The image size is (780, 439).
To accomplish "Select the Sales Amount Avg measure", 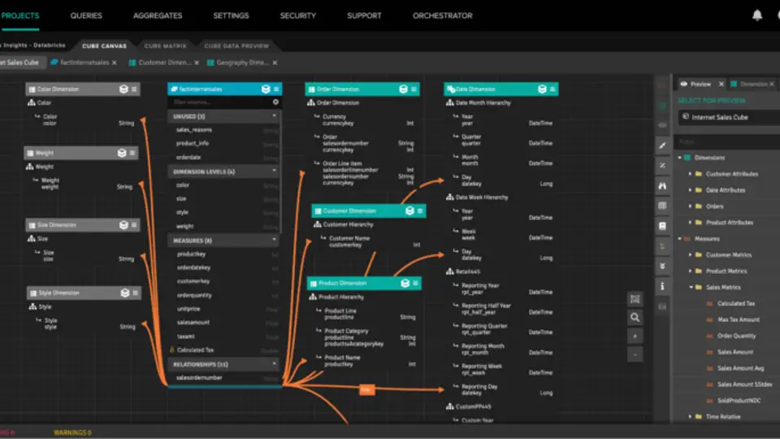I will (740, 368).
